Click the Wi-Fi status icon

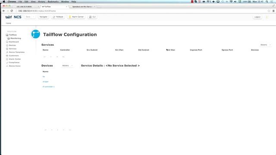(231, 2)
